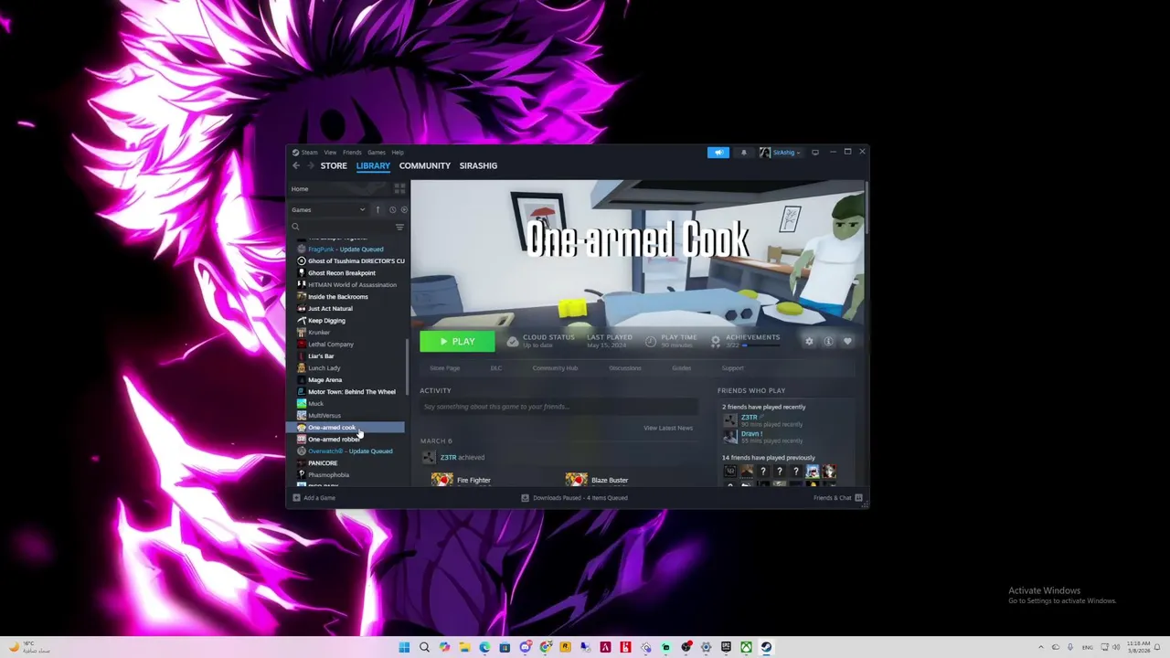Click the activity post text field
Viewport: 1170px width, 658px height.
pos(558,407)
